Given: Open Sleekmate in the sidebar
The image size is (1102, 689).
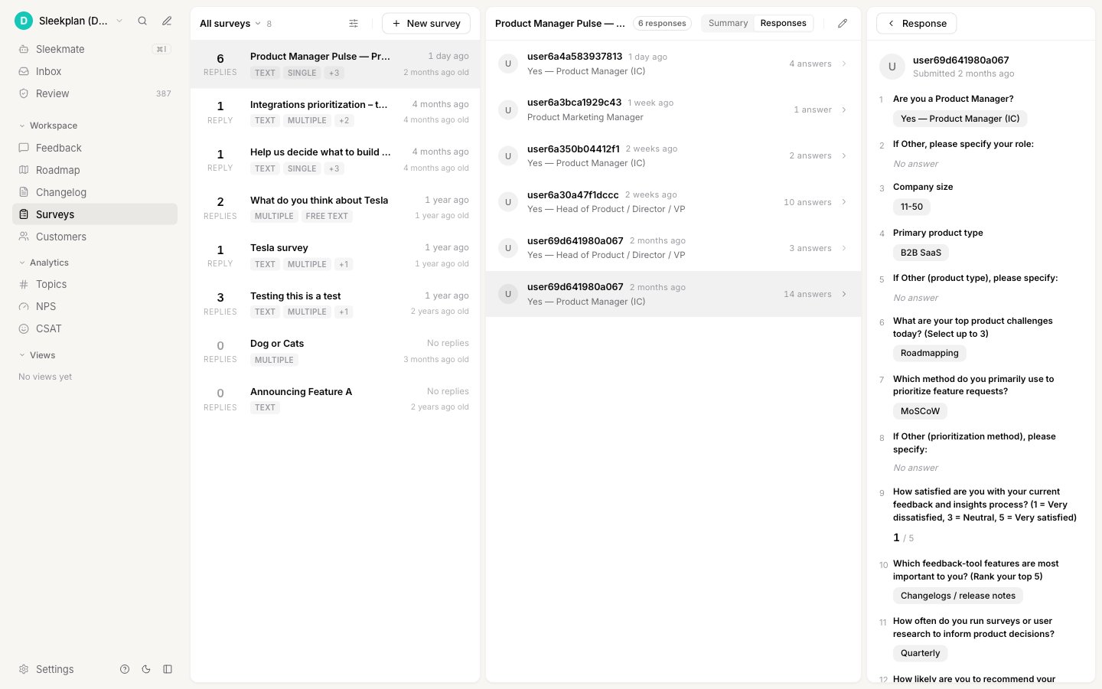Looking at the screenshot, I should 95,49.
